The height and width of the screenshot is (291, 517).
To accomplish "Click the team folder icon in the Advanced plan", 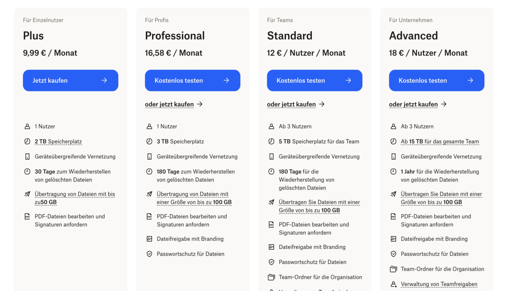I will click(x=393, y=269).
